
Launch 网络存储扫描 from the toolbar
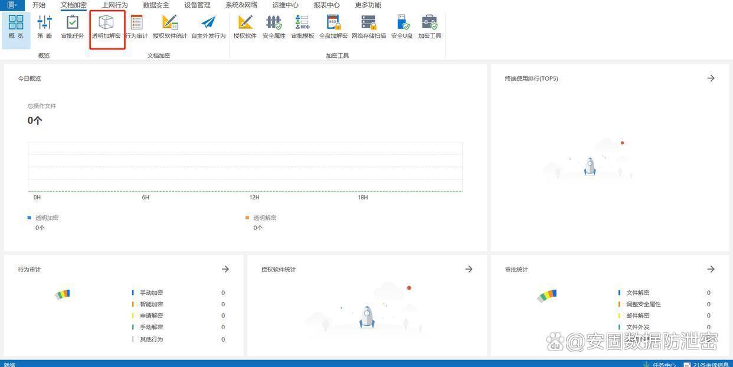point(368,27)
